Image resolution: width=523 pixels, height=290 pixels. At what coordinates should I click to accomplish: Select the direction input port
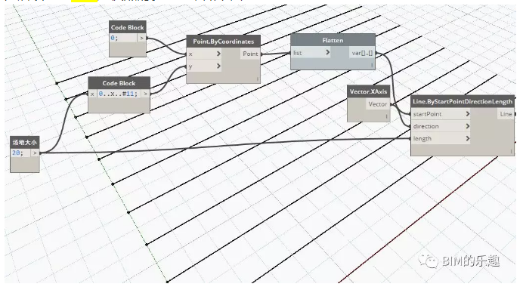click(441, 126)
